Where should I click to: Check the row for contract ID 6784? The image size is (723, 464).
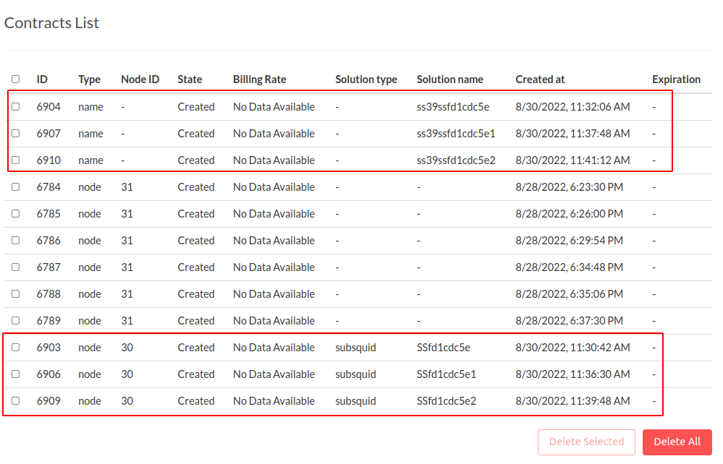15,186
